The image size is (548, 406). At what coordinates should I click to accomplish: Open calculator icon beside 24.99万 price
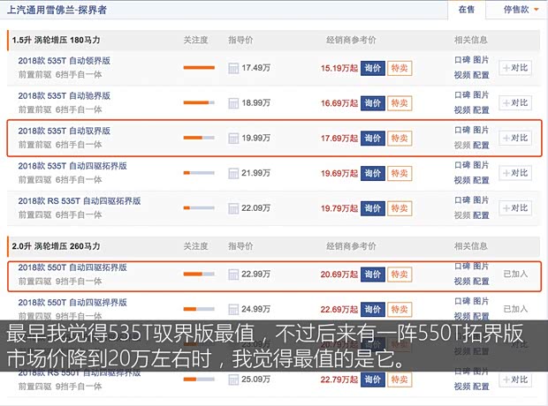233,309
